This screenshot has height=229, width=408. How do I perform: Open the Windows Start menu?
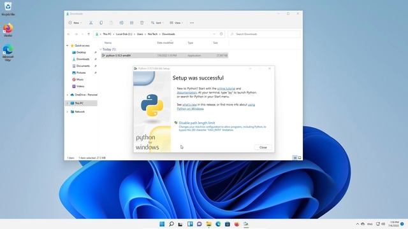[162, 224]
